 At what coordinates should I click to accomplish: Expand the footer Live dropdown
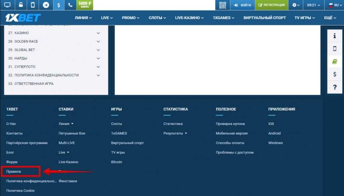point(64,152)
